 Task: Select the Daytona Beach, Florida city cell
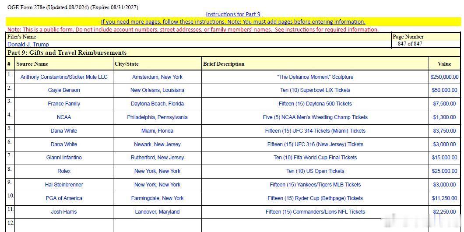(x=157, y=104)
